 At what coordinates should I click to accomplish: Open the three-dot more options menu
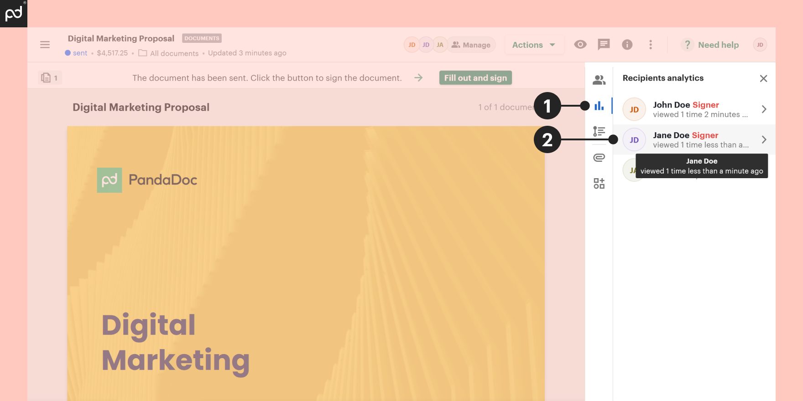650,45
